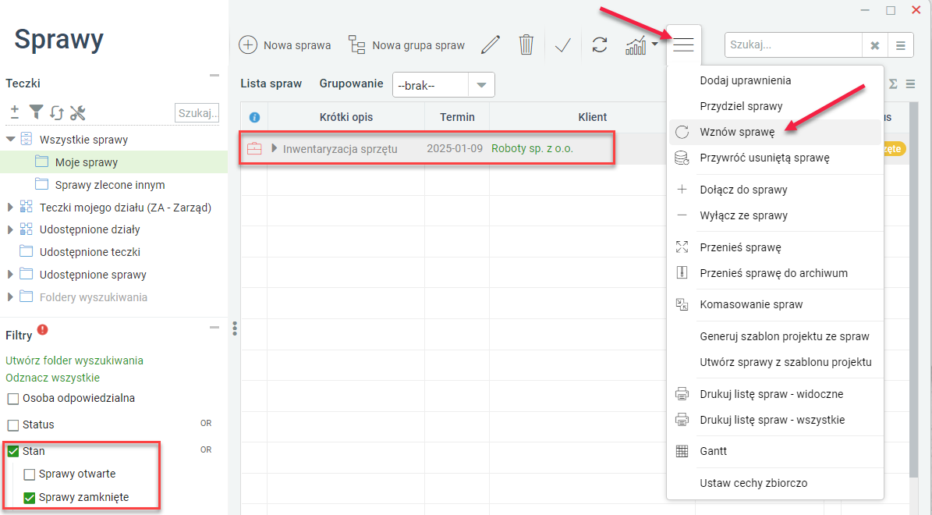Choose Wznów sprawę from the menu
Viewport: 932px width, 515px height.
point(774,132)
